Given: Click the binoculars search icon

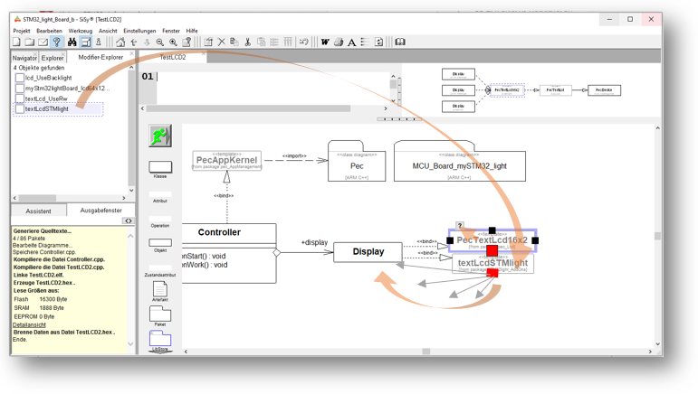Looking at the screenshot, I should click(72, 42).
